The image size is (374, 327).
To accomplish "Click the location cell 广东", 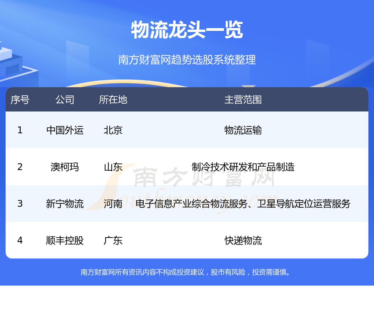I will pos(113,240).
